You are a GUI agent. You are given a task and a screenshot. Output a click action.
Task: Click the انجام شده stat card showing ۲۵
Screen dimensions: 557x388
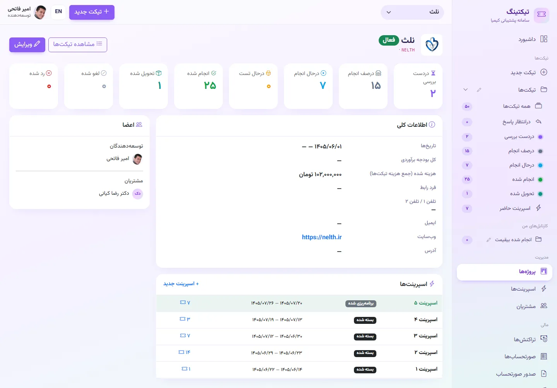[198, 86]
